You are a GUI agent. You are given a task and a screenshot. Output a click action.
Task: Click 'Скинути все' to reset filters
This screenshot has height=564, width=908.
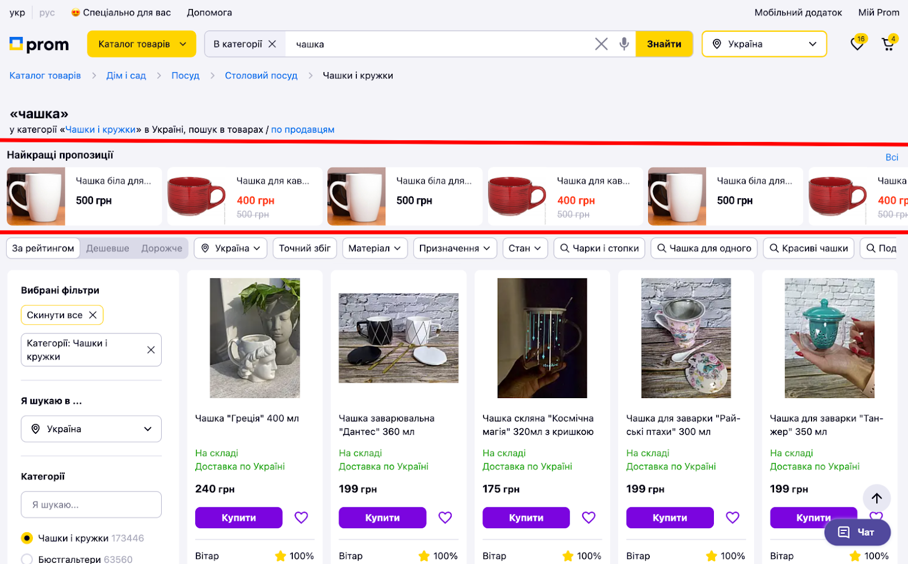click(x=62, y=315)
